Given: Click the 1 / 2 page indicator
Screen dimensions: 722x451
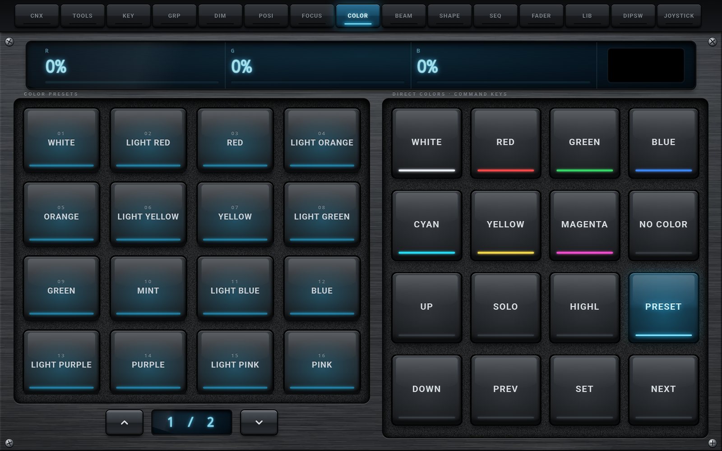Looking at the screenshot, I should (x=192, y=423).
